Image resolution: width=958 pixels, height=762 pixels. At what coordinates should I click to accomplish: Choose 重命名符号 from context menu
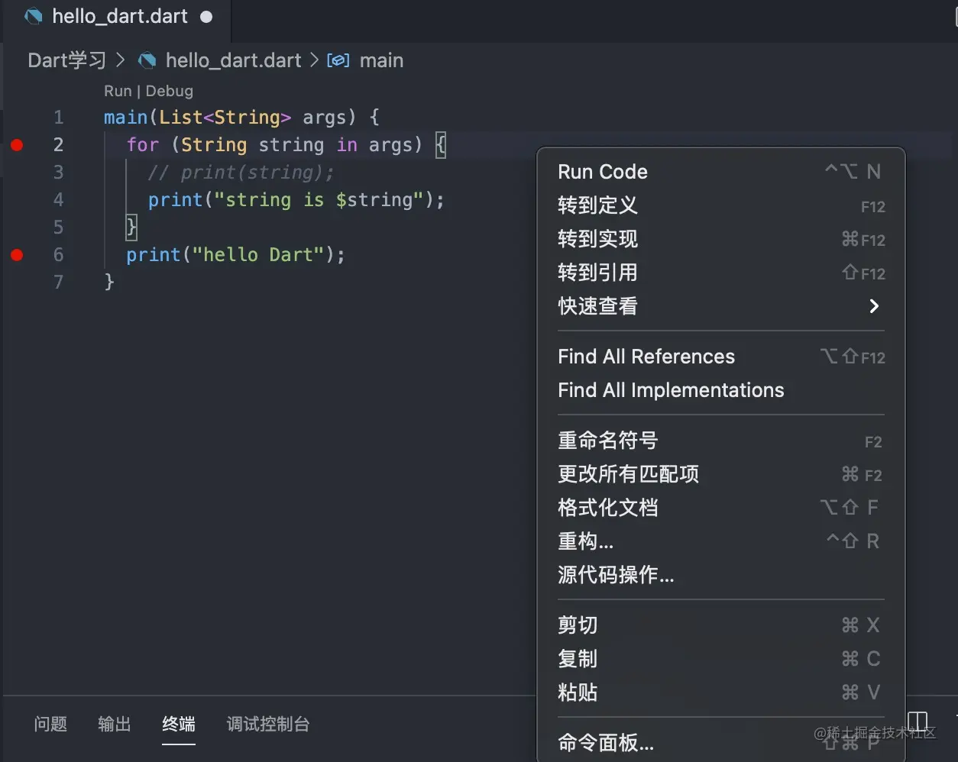click(x=720, y=441)
